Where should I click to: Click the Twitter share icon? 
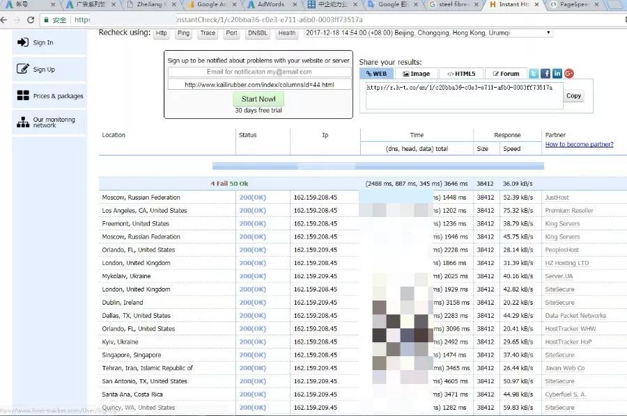tap(534, 74)
